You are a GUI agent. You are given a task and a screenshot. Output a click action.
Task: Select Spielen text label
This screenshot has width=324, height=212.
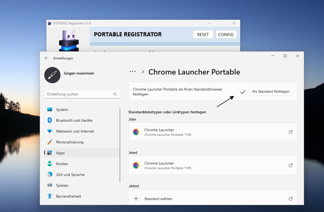[62, 185]
